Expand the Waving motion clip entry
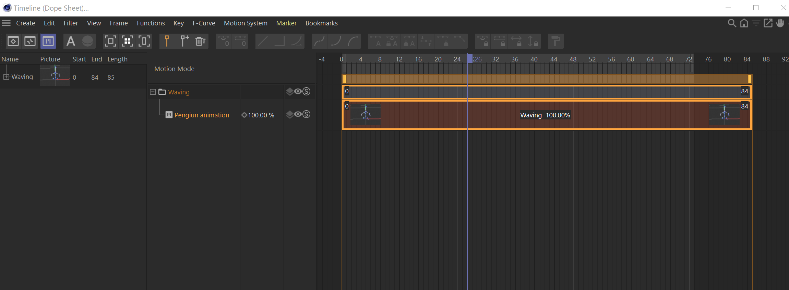This screenshot has height=290, width=789. [x=6, y=77]
